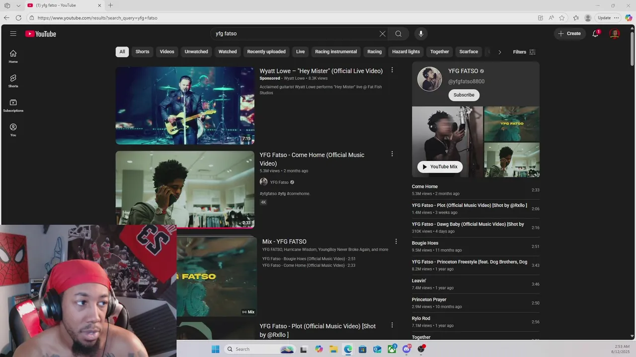
Task: Open YFG FATSO channel avatar
Action: coord(429,79)
